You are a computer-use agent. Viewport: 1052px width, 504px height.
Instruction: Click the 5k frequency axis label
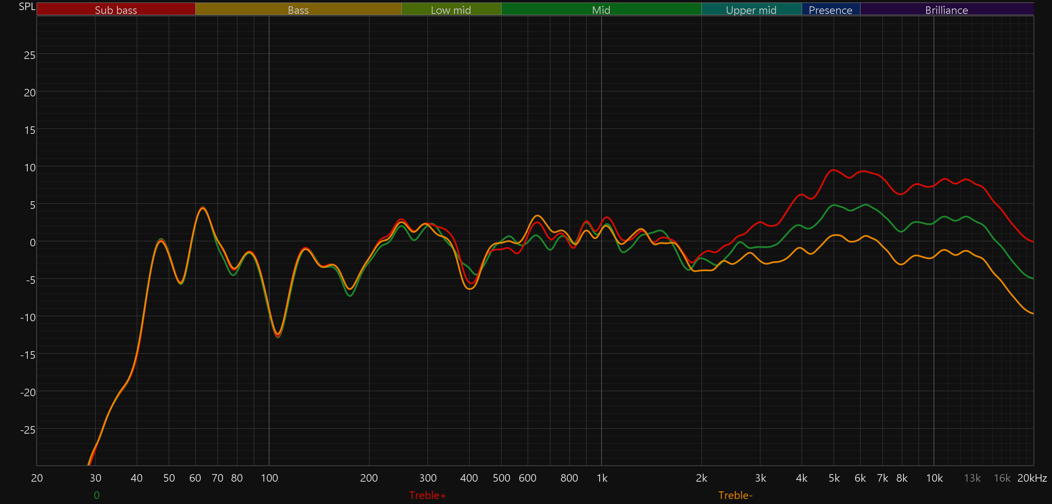tap(834, 478)
